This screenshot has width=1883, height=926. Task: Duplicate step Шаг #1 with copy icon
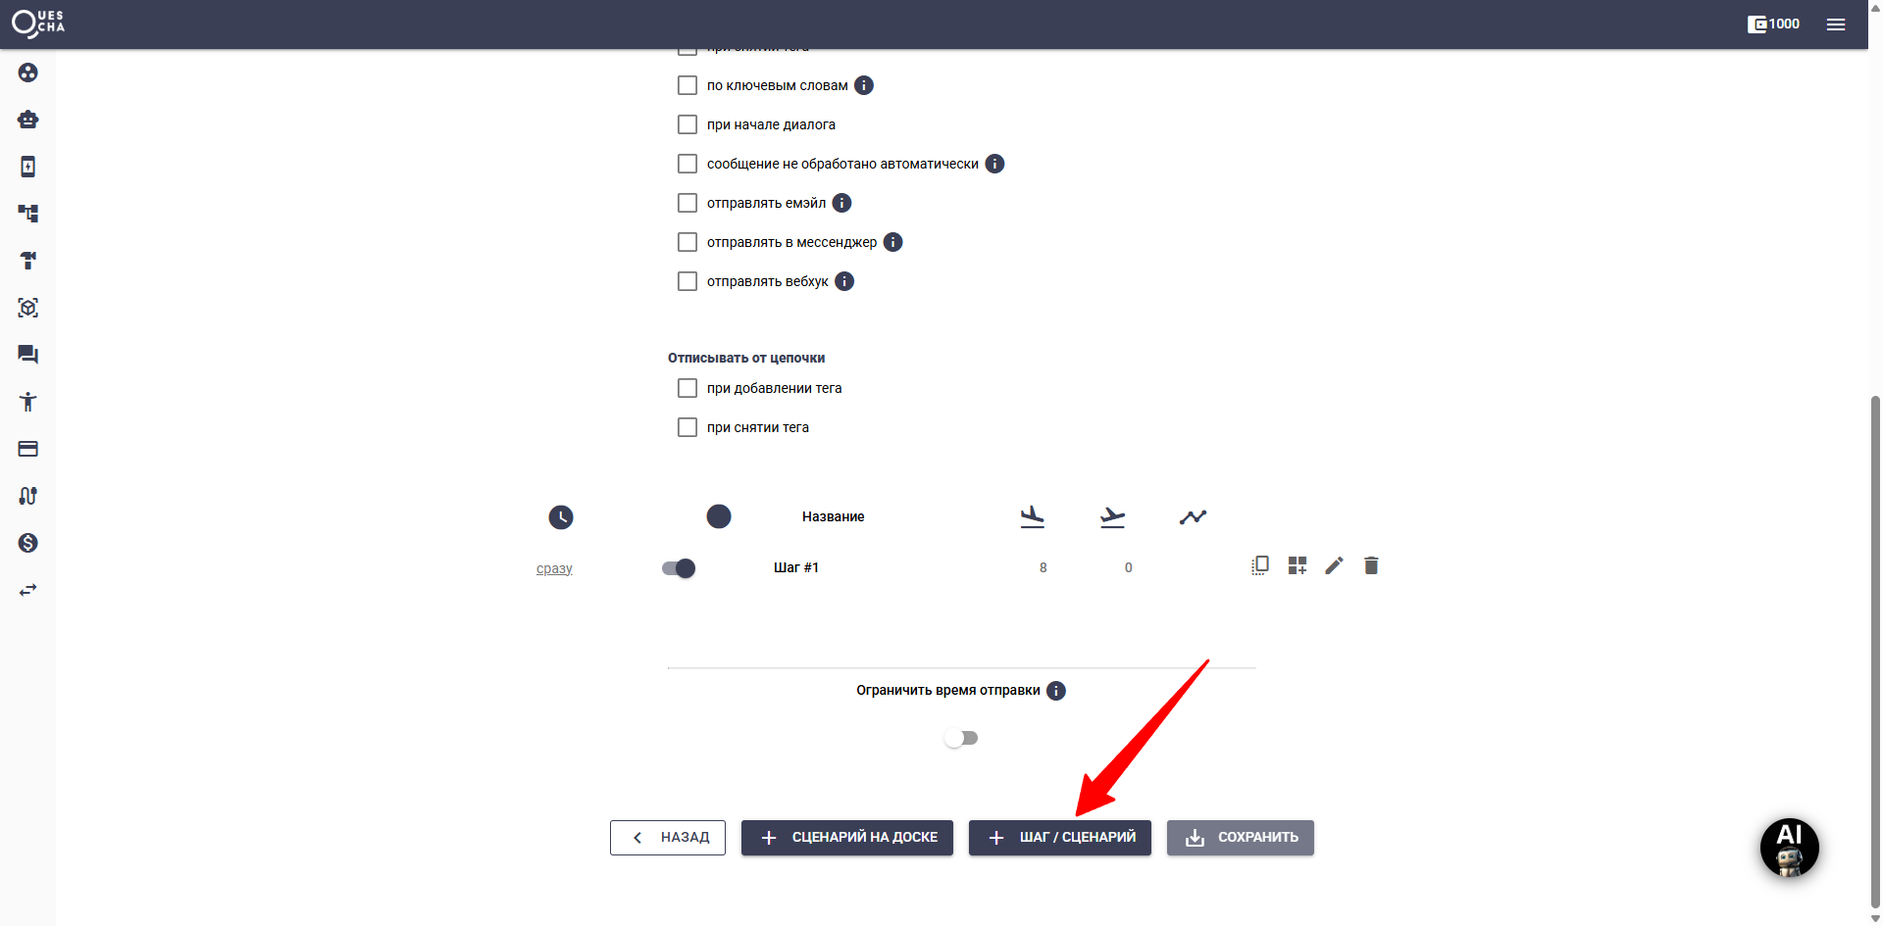[1260, 566]
